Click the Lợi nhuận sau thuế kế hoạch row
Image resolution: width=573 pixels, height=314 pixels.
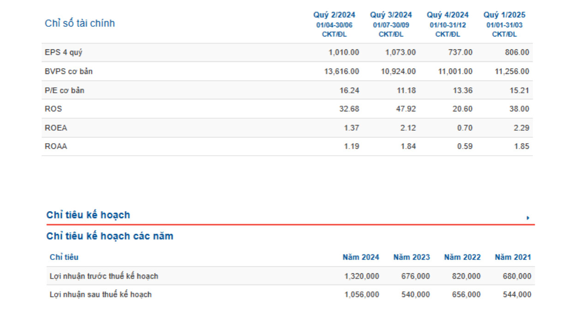101,295
